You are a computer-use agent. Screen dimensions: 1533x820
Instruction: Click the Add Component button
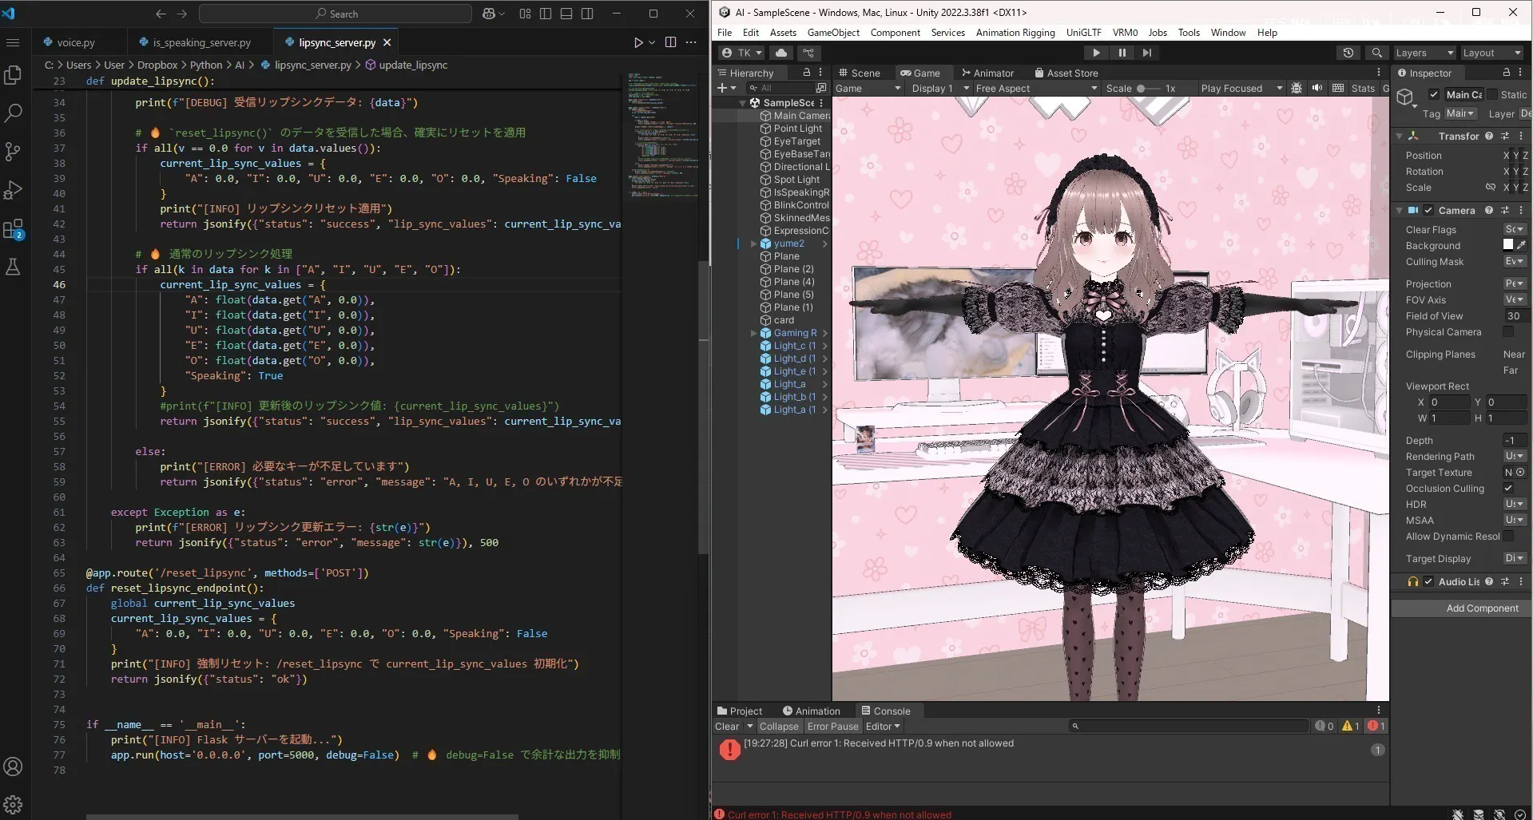coord(1482,608)
